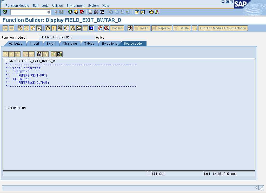Screen dimensions: 266x193
Task: Click the Back green arrow icon
Action: click(x=70, y=12)
